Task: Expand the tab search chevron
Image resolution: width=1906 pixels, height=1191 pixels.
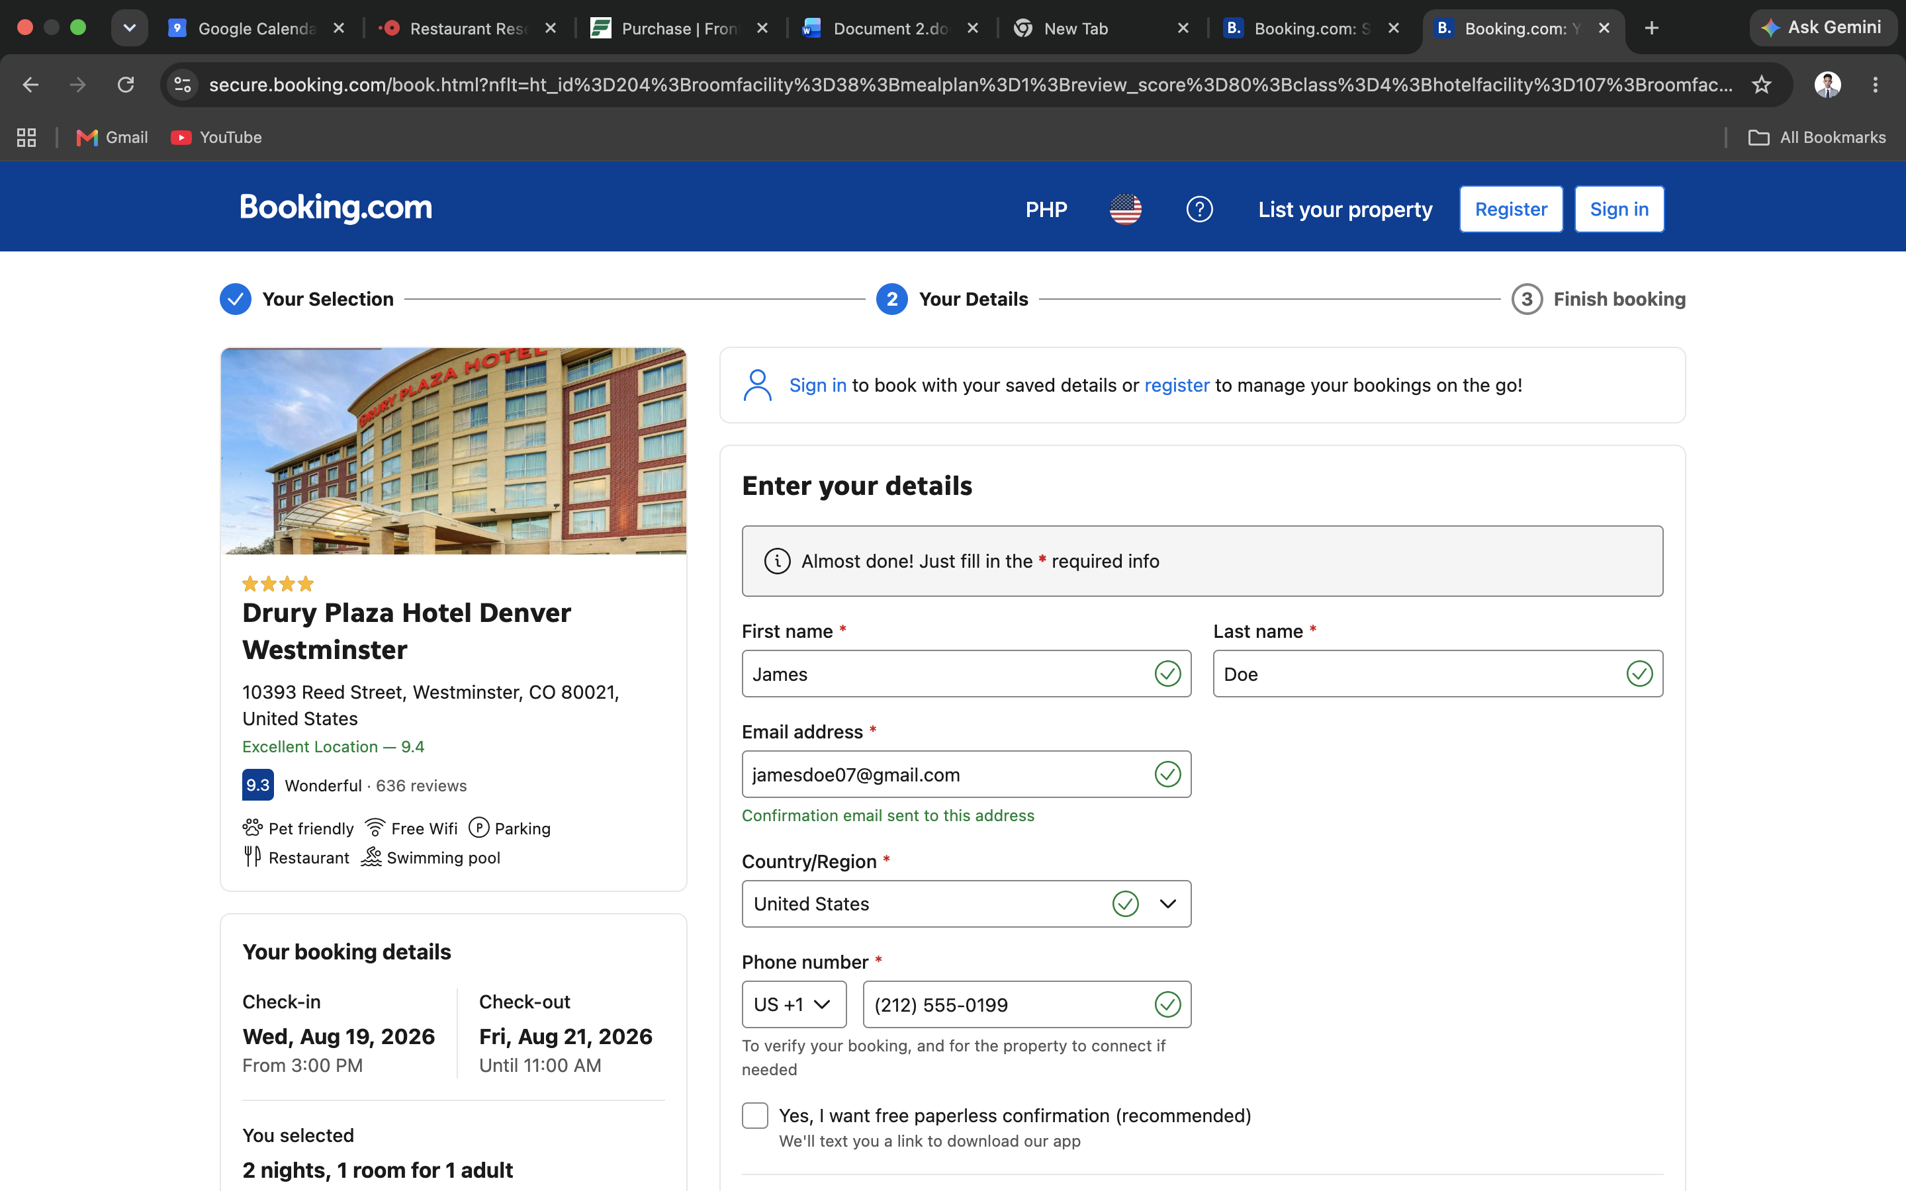Action: tap(129, 28)
